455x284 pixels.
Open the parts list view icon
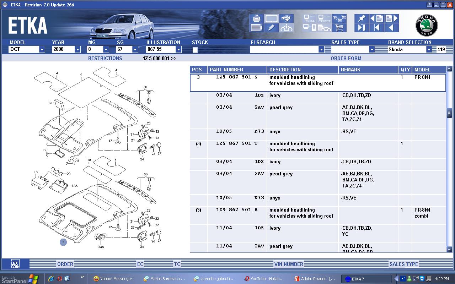(256, 28)
